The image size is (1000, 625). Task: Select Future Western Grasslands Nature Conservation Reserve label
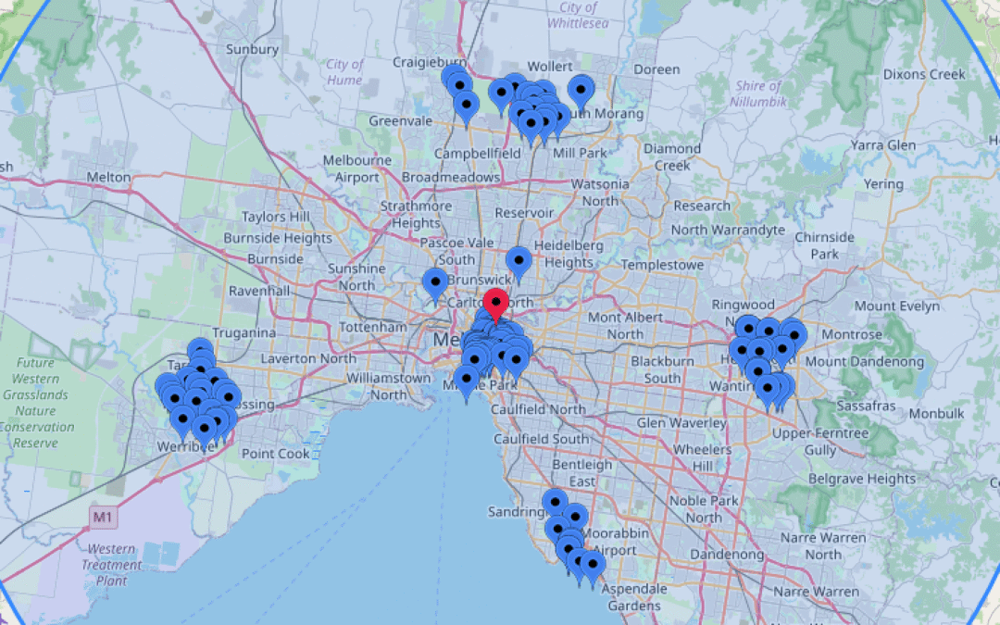pyautogui.click(x=36, y=403)
